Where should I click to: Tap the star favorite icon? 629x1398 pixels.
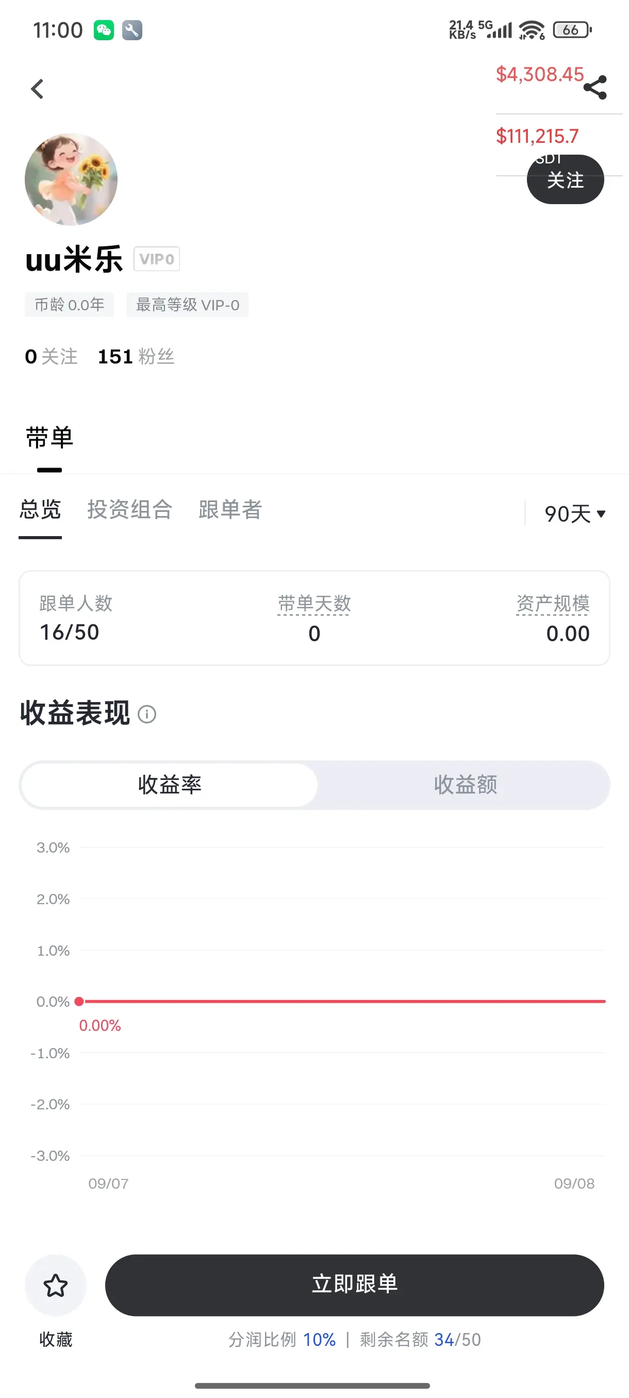[55, 1285]
